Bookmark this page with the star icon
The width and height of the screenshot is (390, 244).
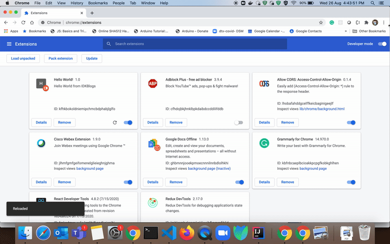click(321, 22)
